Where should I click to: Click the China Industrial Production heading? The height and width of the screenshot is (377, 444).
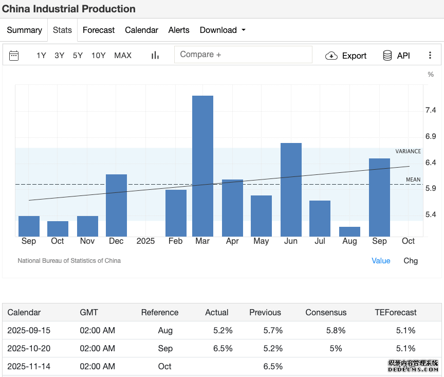point(68,9)
